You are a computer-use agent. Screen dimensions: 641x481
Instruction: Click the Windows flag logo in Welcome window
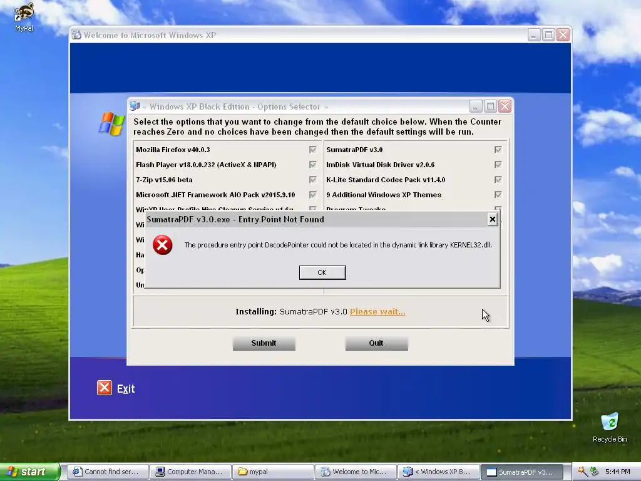111,123
